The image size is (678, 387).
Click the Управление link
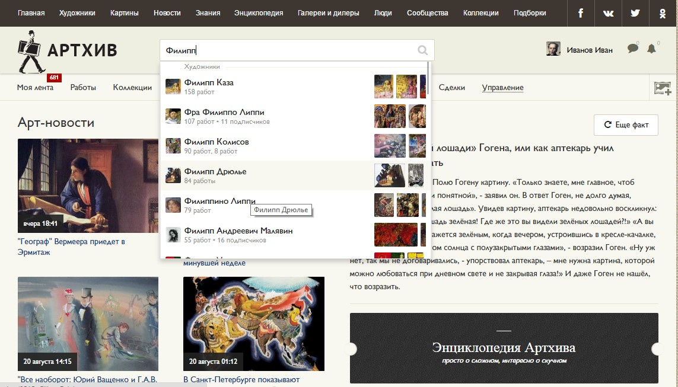pos(502,88)
